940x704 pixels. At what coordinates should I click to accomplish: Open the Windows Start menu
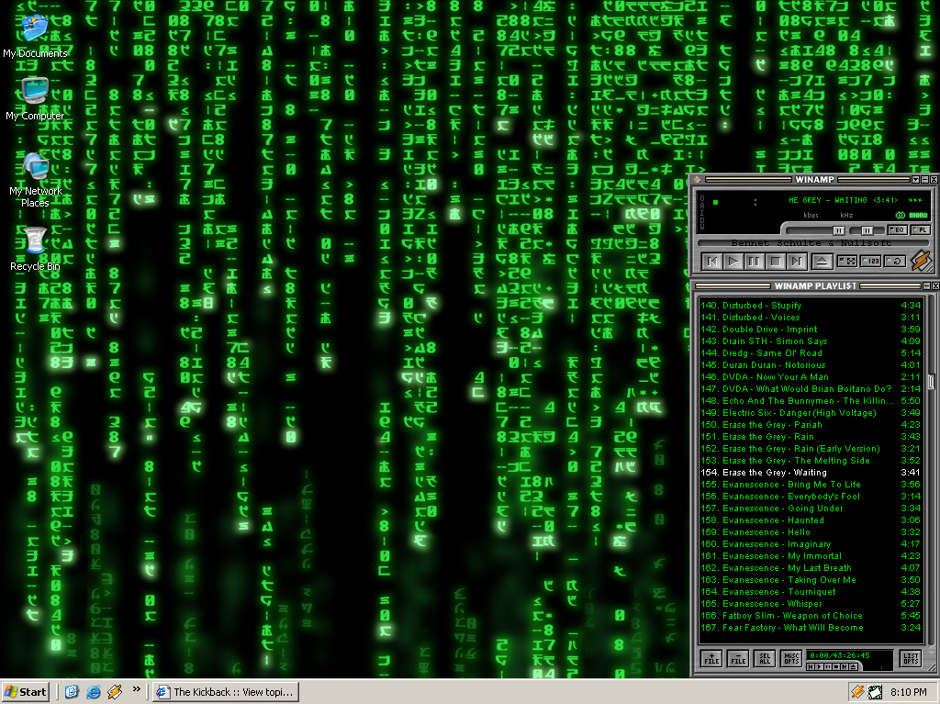tap(25, 692)
